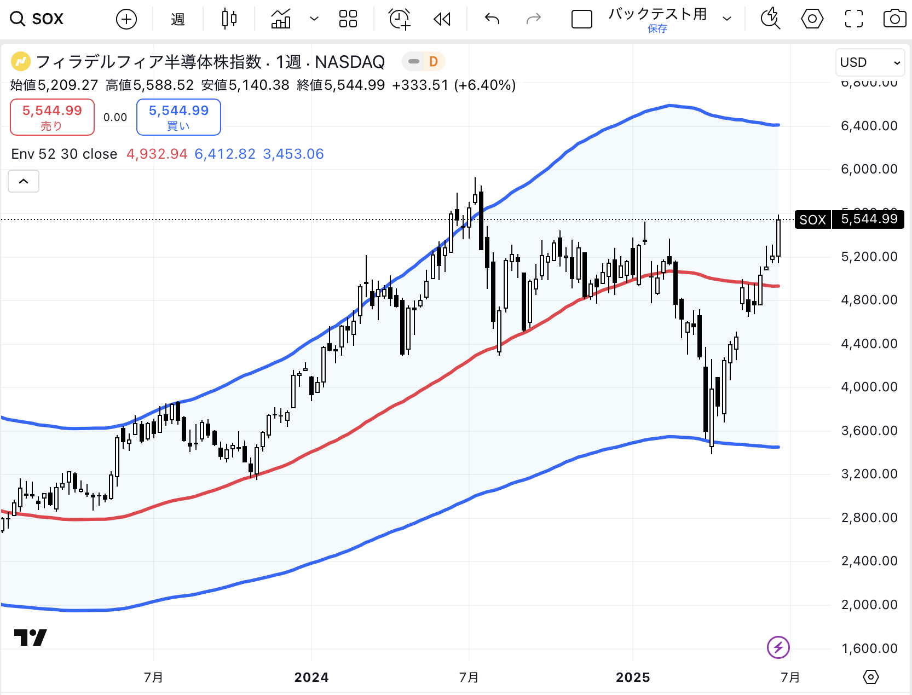Open the candlestick chart type menu
912x695 pixels.
[229, 19]
